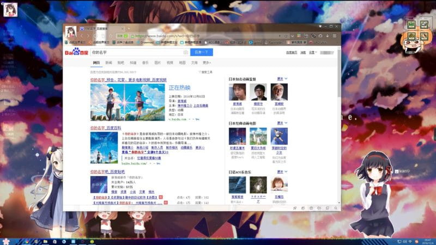Open the 百度视频 trailer result title link
This screenshot has height=245, width=436.
128,80
